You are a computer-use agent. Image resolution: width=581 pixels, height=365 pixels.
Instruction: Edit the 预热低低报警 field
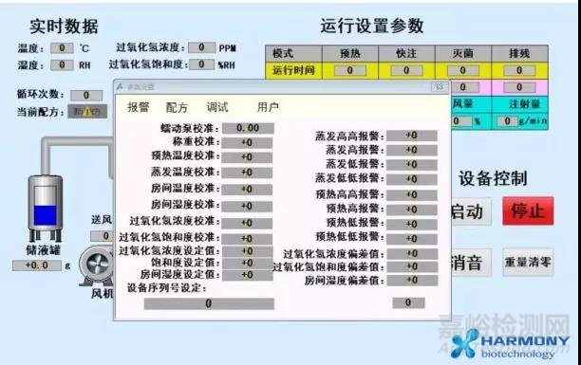tap(412, 239)
